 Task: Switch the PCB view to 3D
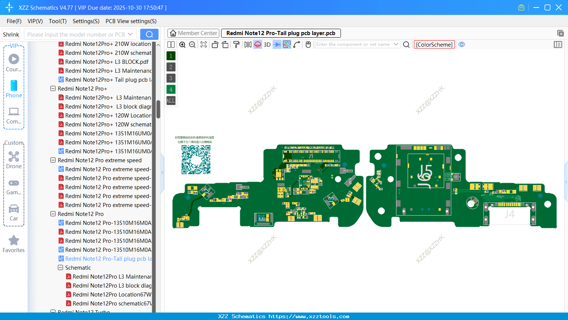tap(267, 44)
